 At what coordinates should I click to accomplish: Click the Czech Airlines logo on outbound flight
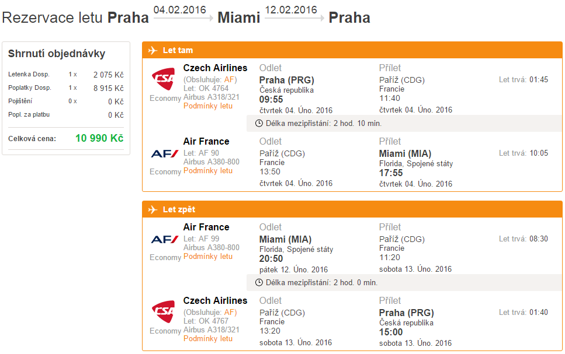click(x=164, y=78)
